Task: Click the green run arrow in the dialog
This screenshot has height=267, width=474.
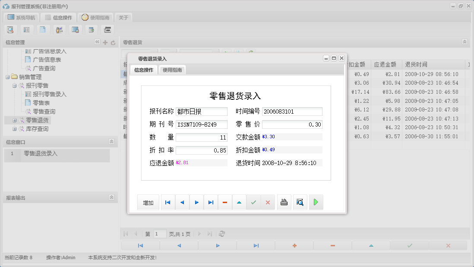Action: (x=316, y=202)
